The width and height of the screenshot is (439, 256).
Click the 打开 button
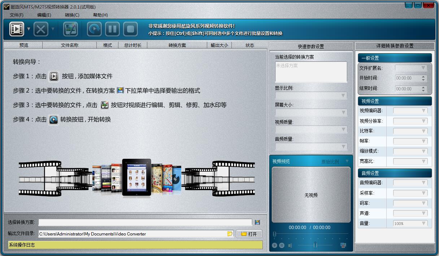click(249, 234)
